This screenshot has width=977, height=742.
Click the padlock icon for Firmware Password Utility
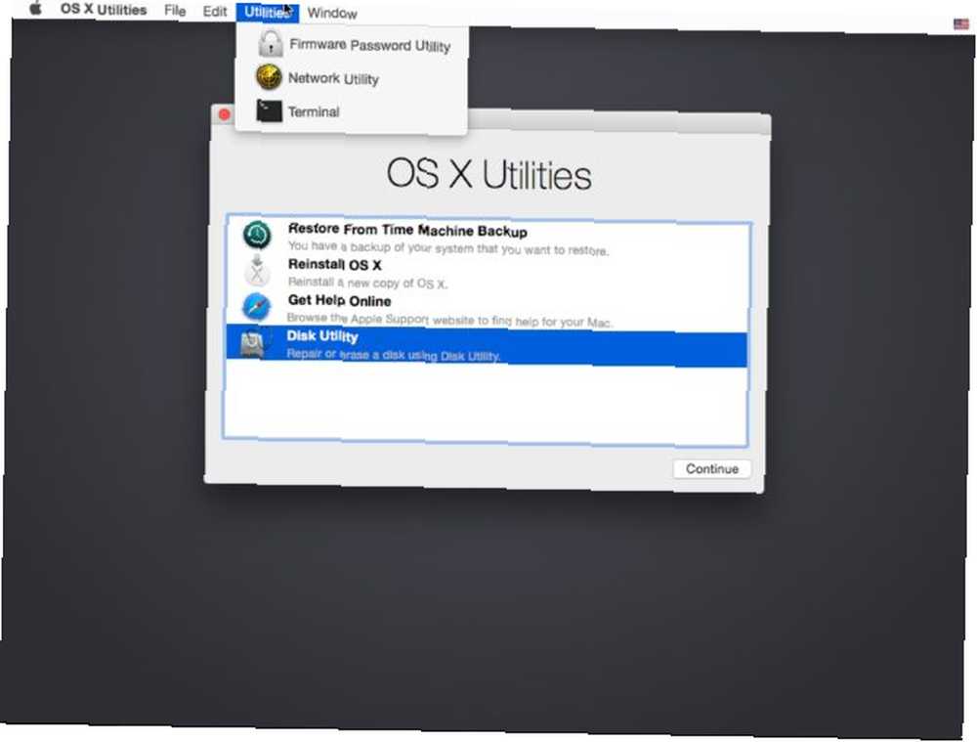point(270,43)
